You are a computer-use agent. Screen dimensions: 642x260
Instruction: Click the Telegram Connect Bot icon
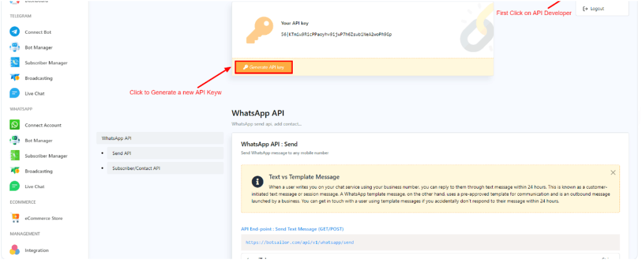click(x=15, y=32)
